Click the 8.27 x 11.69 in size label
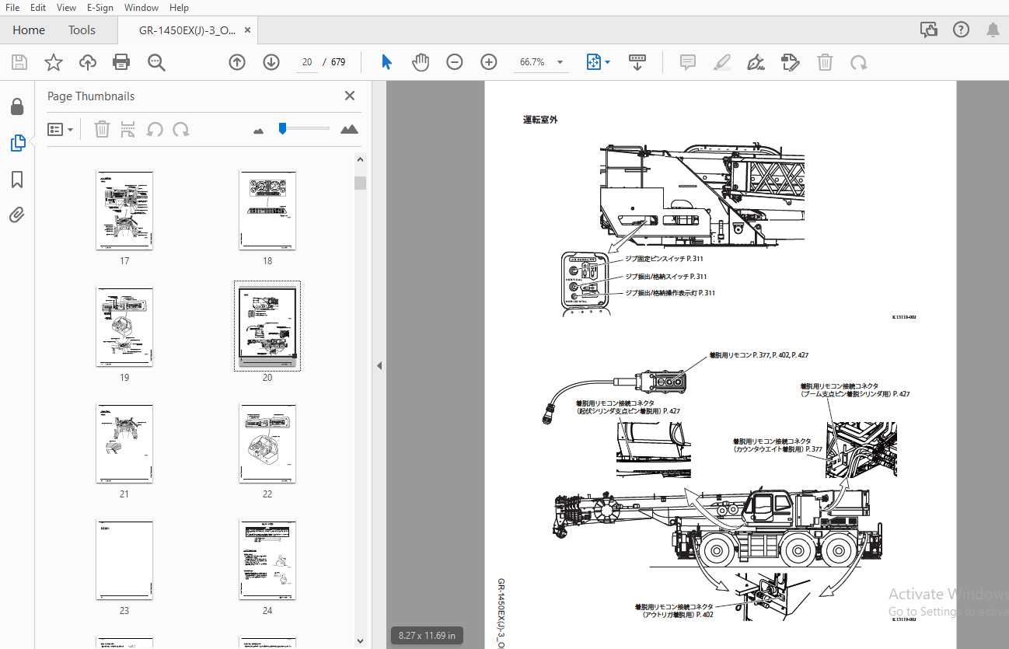 (x=428, y=636)
